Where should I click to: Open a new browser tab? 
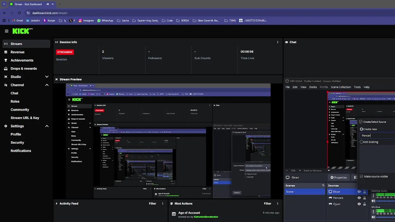tap(60, 4)
